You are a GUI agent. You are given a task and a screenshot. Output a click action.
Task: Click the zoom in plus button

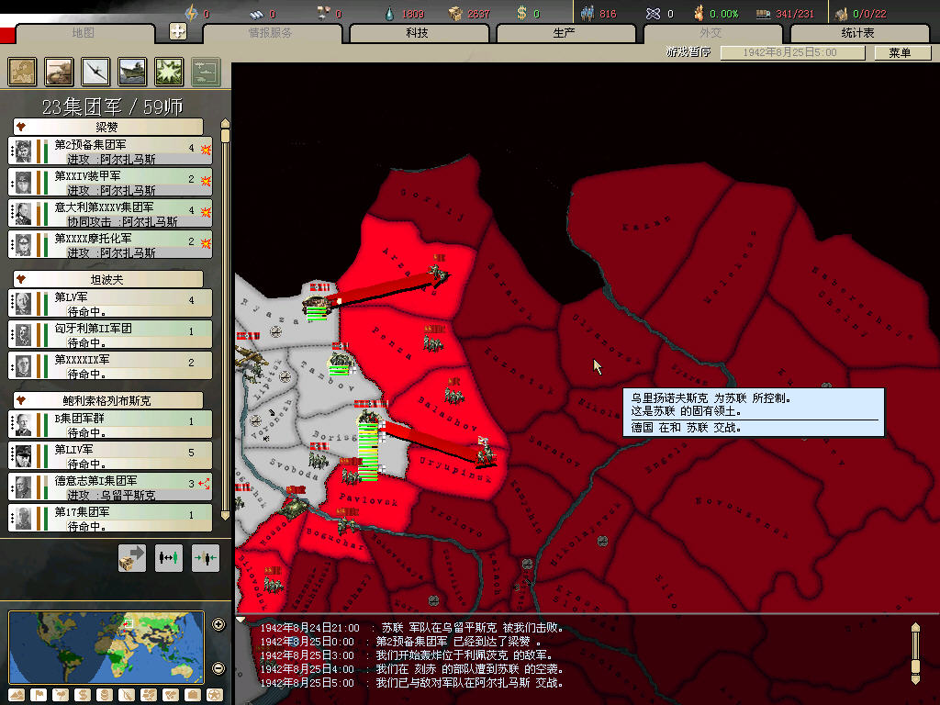(x=218, y=625)
